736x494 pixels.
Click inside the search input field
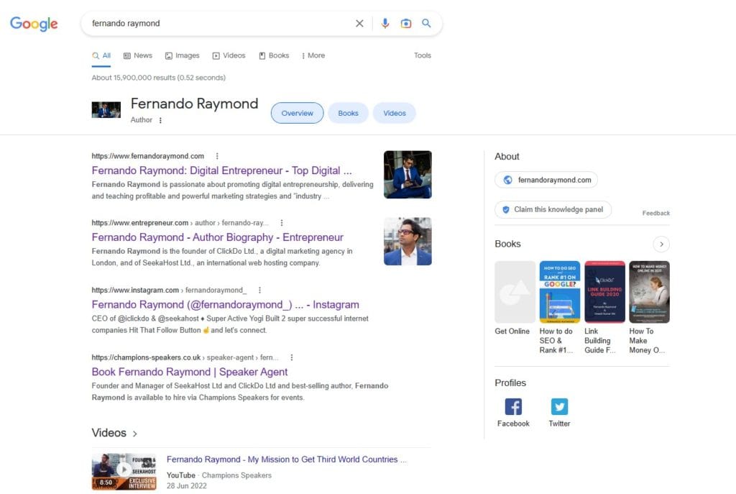(x=216, y=23)
